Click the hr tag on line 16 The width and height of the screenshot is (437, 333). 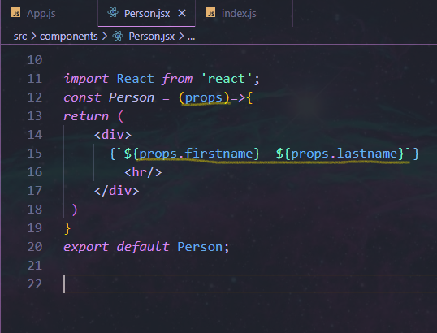click(x=143, y=172)
